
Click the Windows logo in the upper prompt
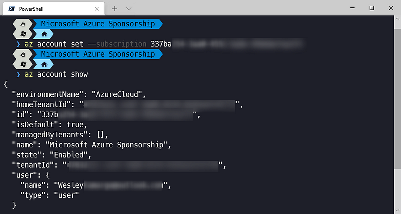point(22,34)
